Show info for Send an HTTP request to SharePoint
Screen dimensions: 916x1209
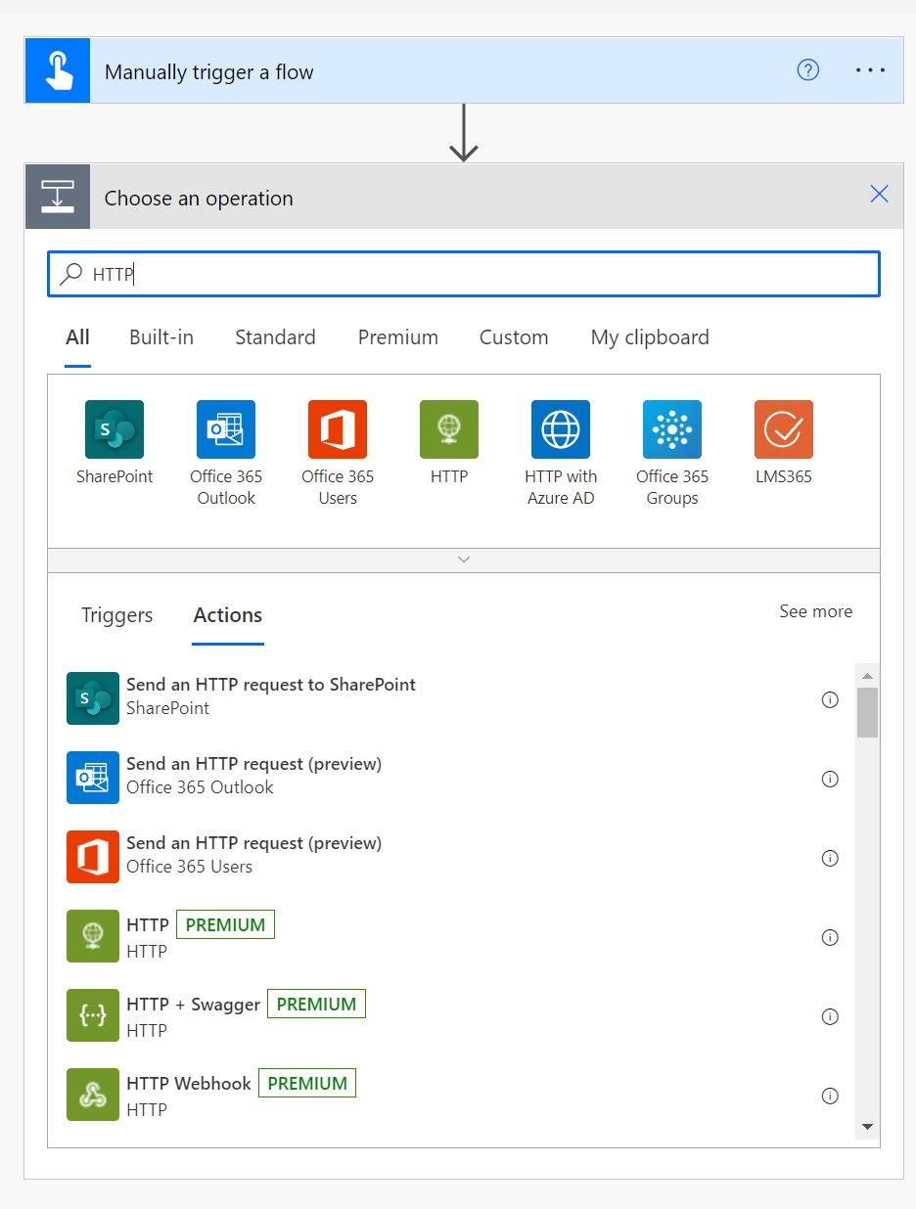[x=830, y=699]
